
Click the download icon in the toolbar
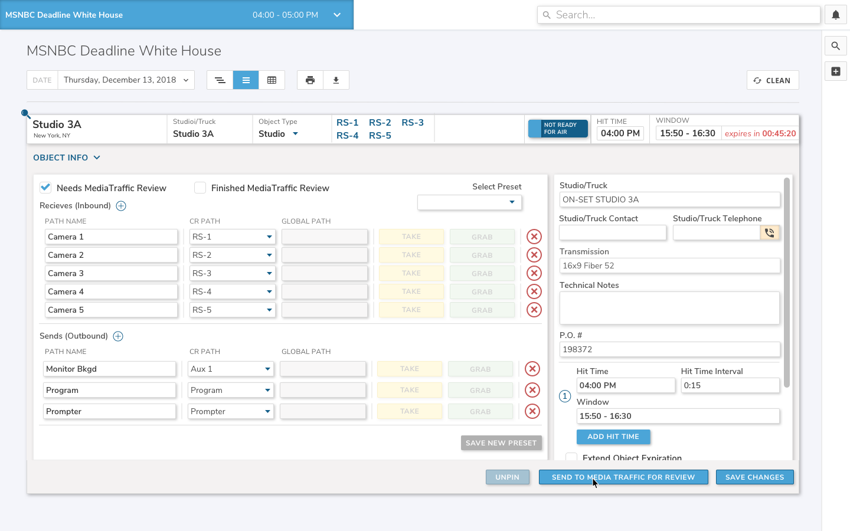pyautogui.click(x=336, y=80)
